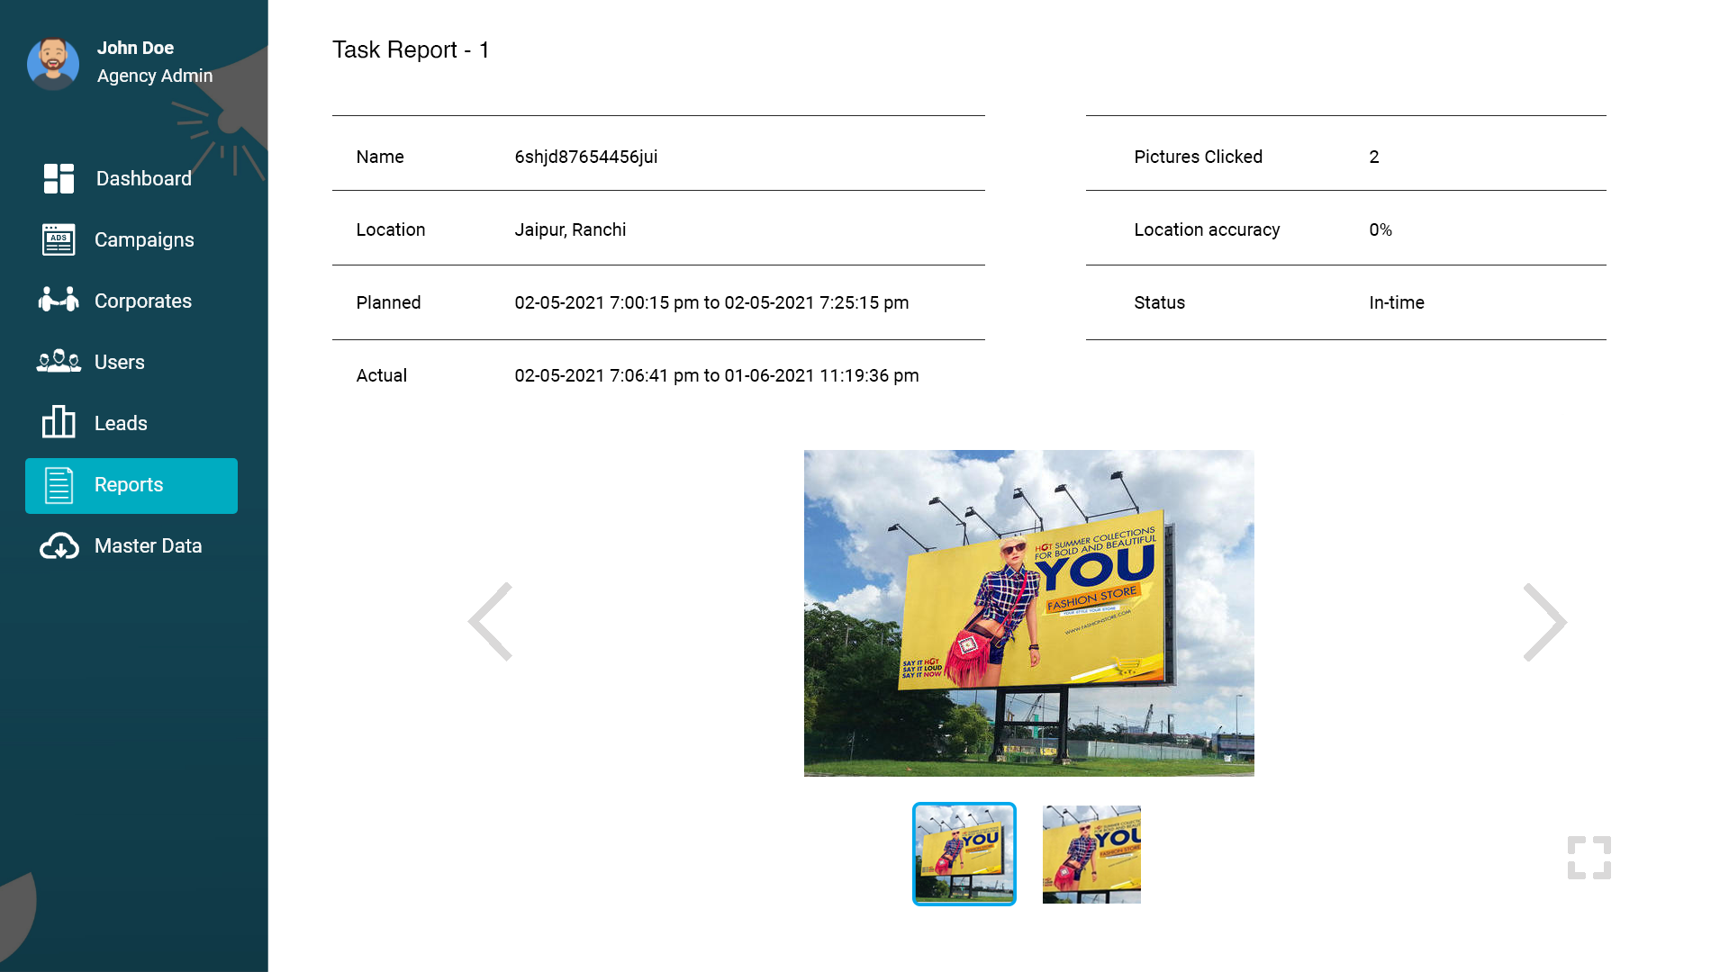This screenshot has width=1729, height=972.
Task: Go to previous image with left chevron
Action: 491,621
